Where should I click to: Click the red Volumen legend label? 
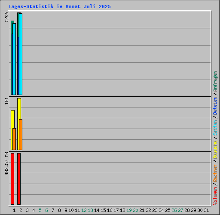coord(215,196)
